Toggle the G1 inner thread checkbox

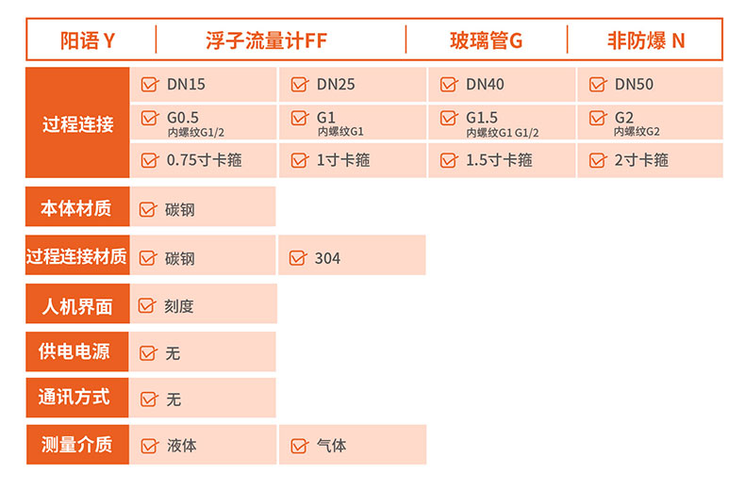click(x=299, y=119)
